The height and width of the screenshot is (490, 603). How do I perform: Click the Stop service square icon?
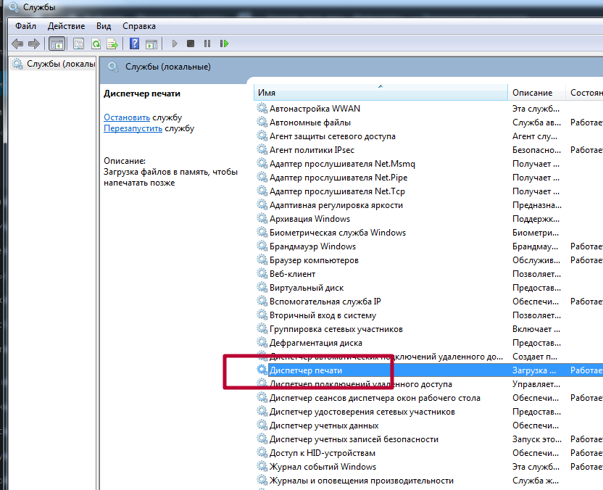point(191,43)
